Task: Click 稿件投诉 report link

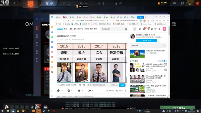Action: pyautogui.click(x=110, y=91)
